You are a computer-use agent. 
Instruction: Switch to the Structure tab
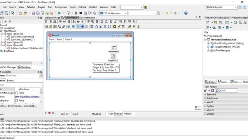coord(24,67)
